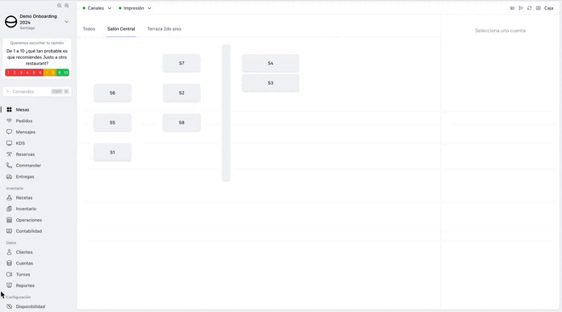Open the Canales dropdown

pos(97,8)
